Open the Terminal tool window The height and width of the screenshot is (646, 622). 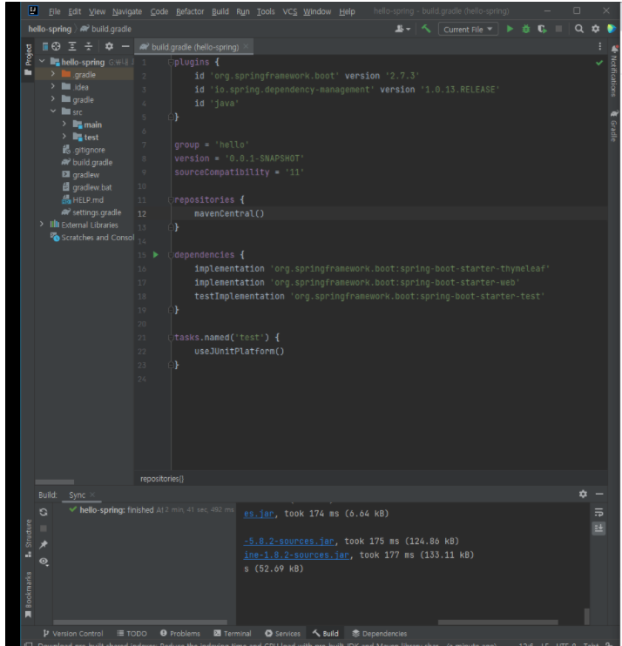233,634
